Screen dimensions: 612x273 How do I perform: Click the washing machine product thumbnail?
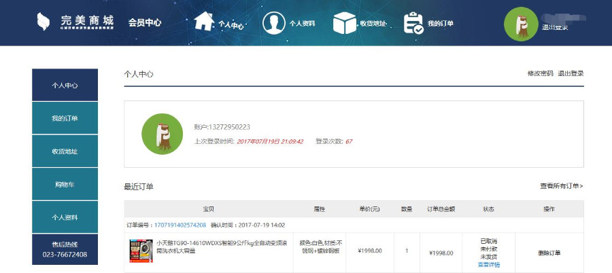141,251
